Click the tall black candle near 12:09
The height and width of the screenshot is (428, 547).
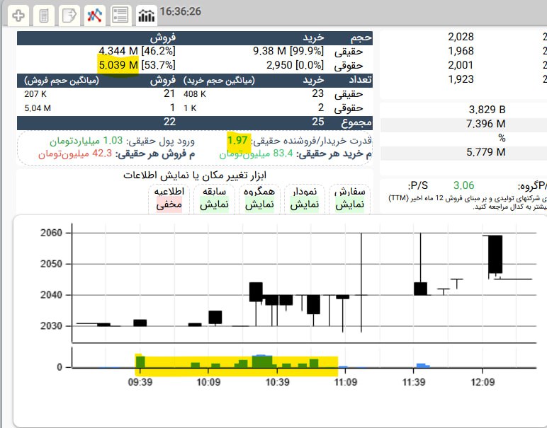495,254
